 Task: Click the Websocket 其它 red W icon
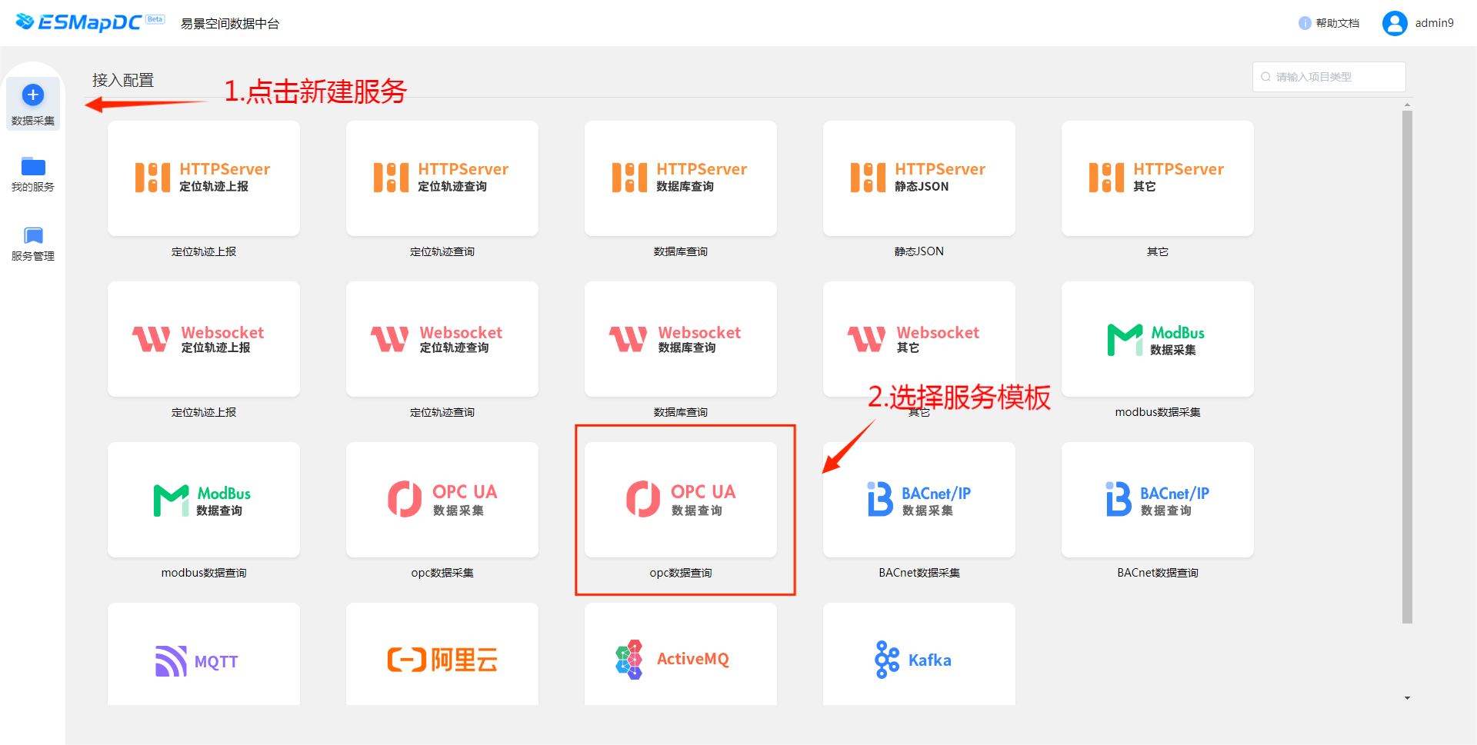pos(867,339)
